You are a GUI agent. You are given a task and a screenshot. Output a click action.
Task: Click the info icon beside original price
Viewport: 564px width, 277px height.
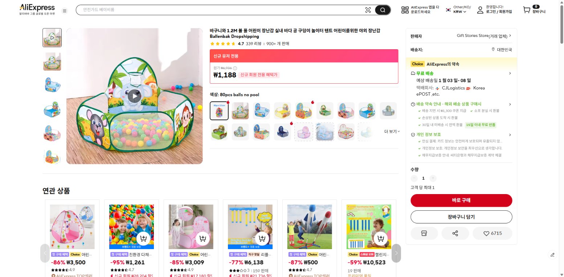[x=235, y=68]
